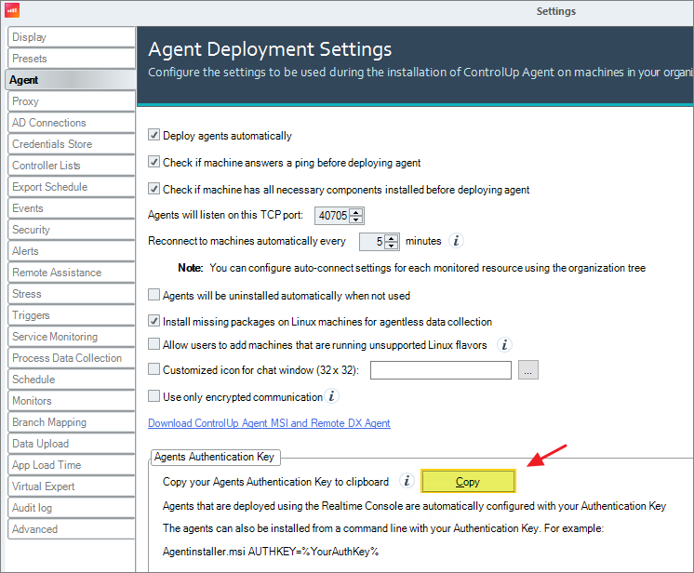Image resolution: width=694 pixels, height=573 pixels.
Task: Open Download ControlUp Agent MSI link
Action: pos(269,423)
